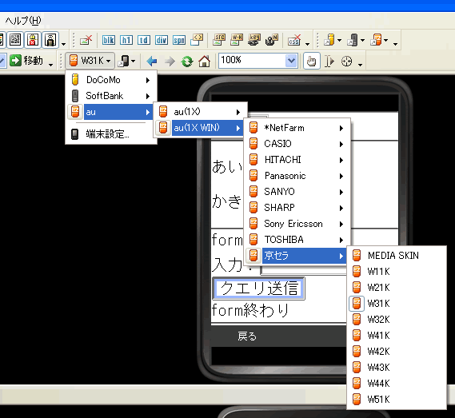The height and width of the screenshot is (418, 455).
Task: Select the text cursor tool
Action: (x=329, y=62)
